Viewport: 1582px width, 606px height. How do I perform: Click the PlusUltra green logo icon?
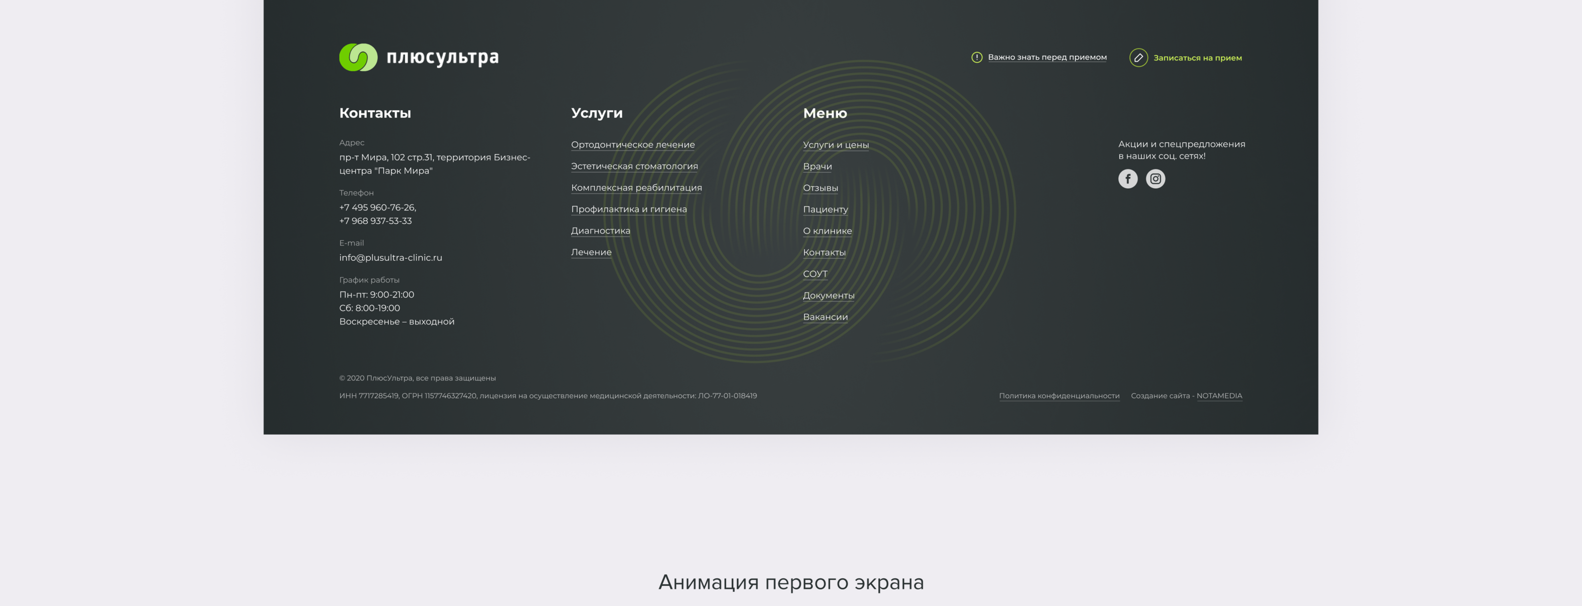click(358, 57)
